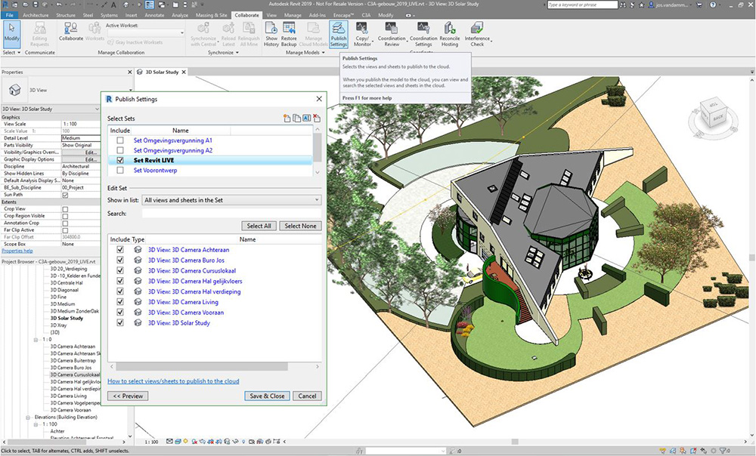The image size is (756, 456).
Task: Select the 3D Solar Study view tab
Action: (162, 72)
